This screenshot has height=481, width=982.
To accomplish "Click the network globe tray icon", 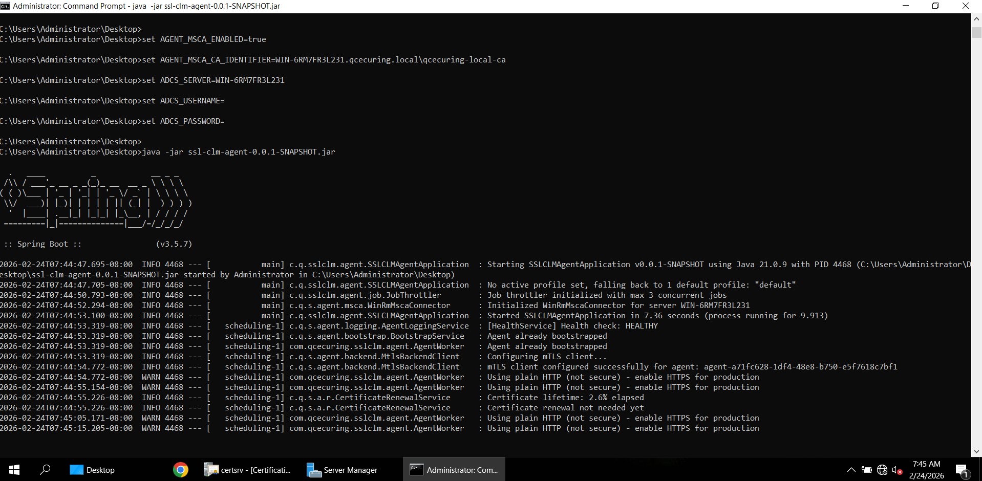I will pos(882,470).
